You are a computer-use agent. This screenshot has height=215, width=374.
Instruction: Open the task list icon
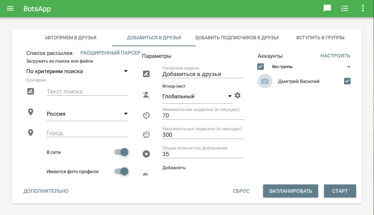pyautogui.click(x=345, y=9)
